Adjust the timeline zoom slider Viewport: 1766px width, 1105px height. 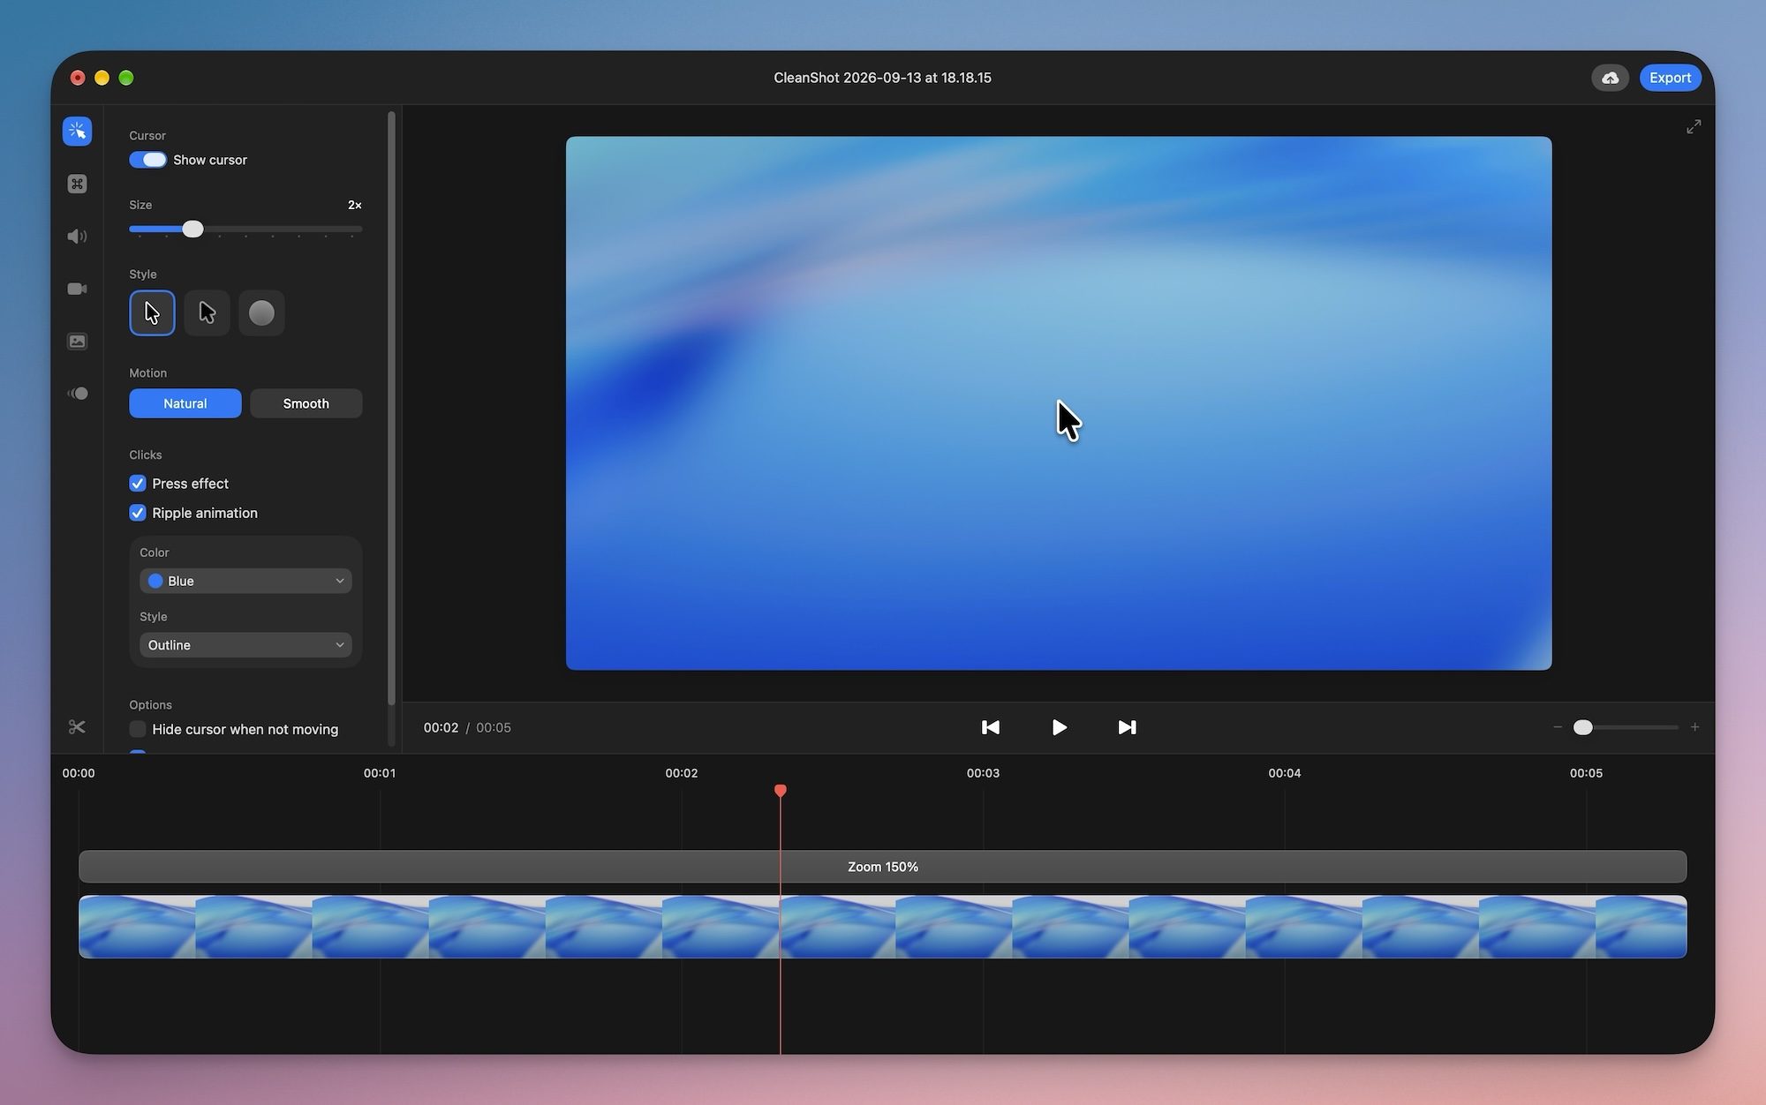click(1582, 727)
